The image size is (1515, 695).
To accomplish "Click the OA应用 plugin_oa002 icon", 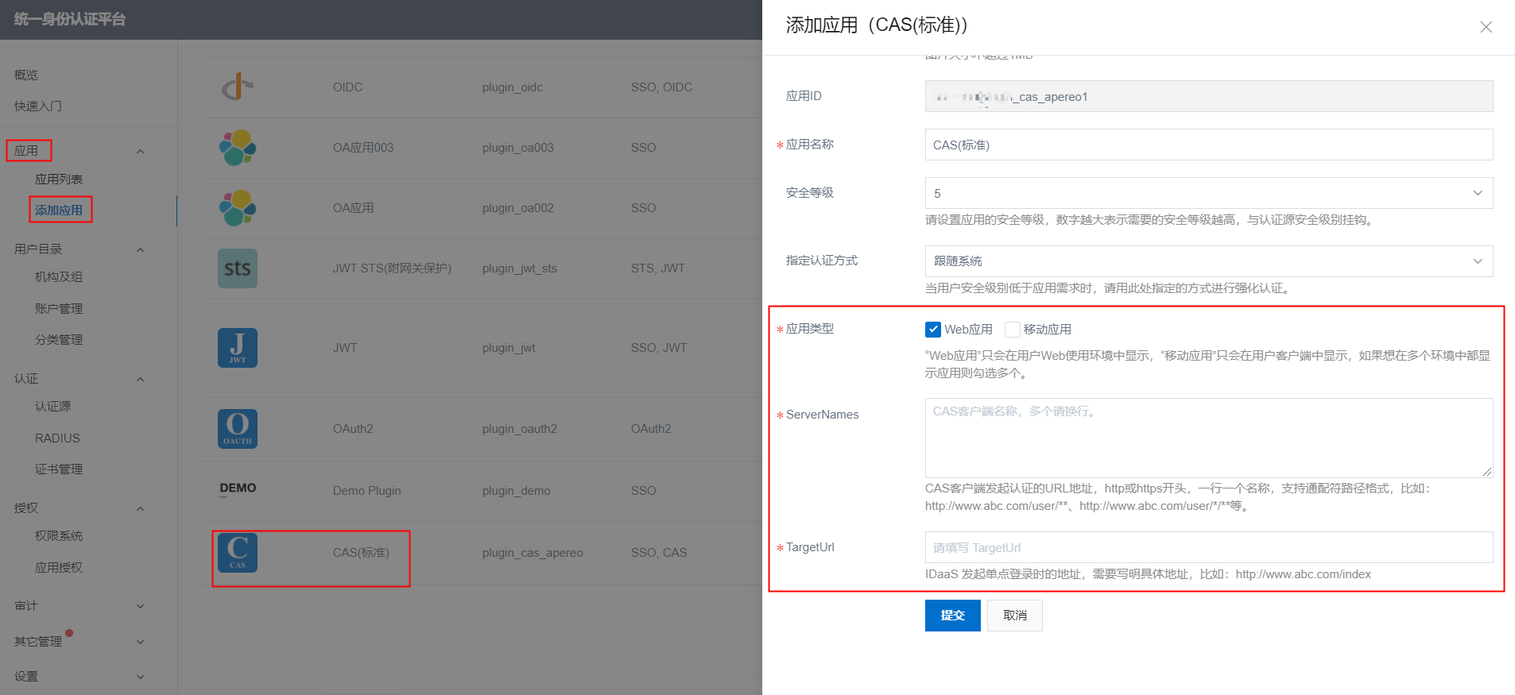I will tap(237, 208).
